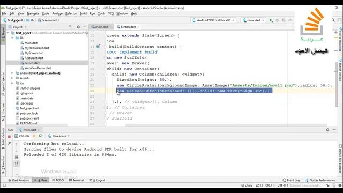Image resolution: width=343 pixels, height=193 pixels.
Task: Click the override gutter icon on line 14
Action: pos(98,47)
